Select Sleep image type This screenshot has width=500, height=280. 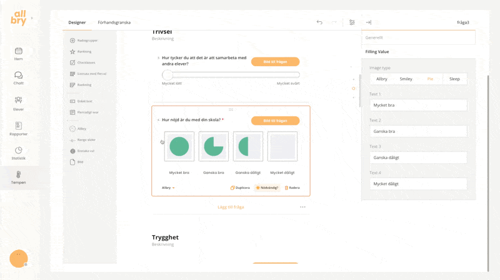[x=454, y=79]
